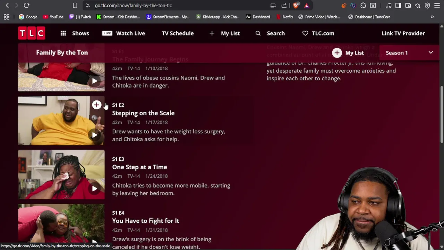Click the S1 E3 episode label
The image size is (444, 250).
click(x=118, y=159)
